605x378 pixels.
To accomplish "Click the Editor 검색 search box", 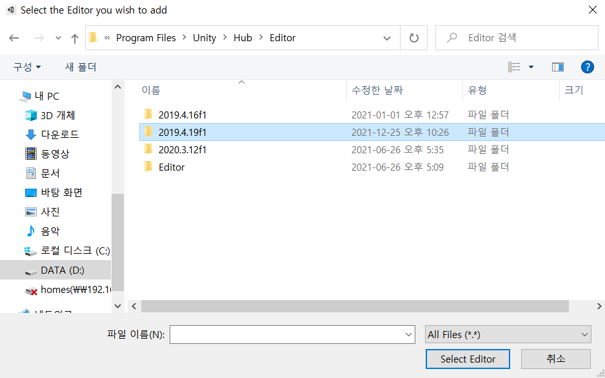I will click(x=517, y=38).
